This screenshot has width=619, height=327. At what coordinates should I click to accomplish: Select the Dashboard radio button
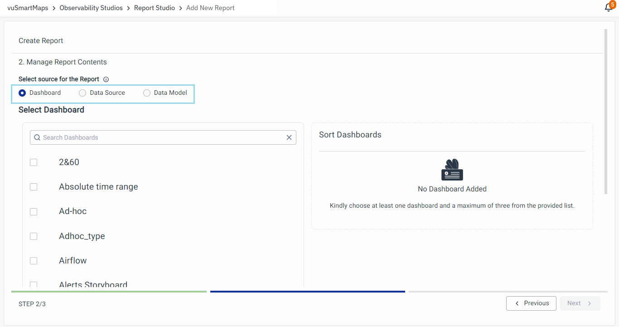pyautogui.click(x=22, y=93)
